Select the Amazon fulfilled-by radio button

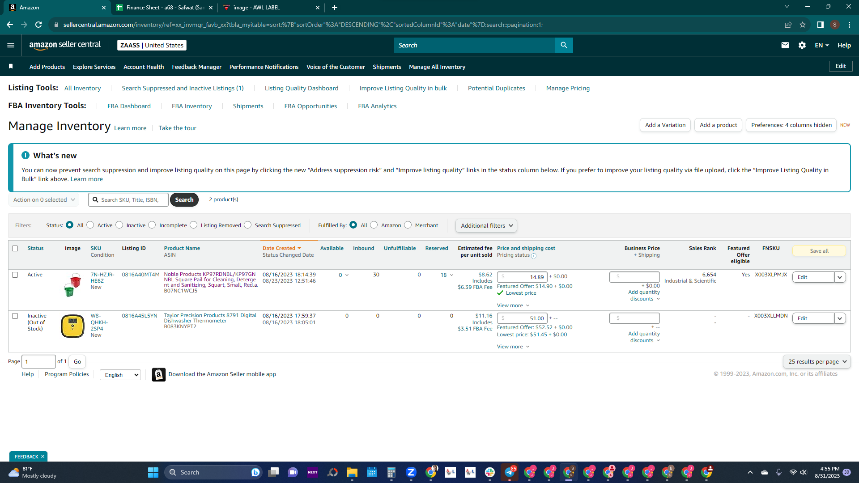pyautogui.click(x=374, y=225)
